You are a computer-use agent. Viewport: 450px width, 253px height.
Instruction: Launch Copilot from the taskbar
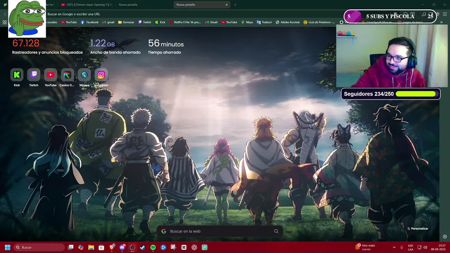(x=81, y=247)
